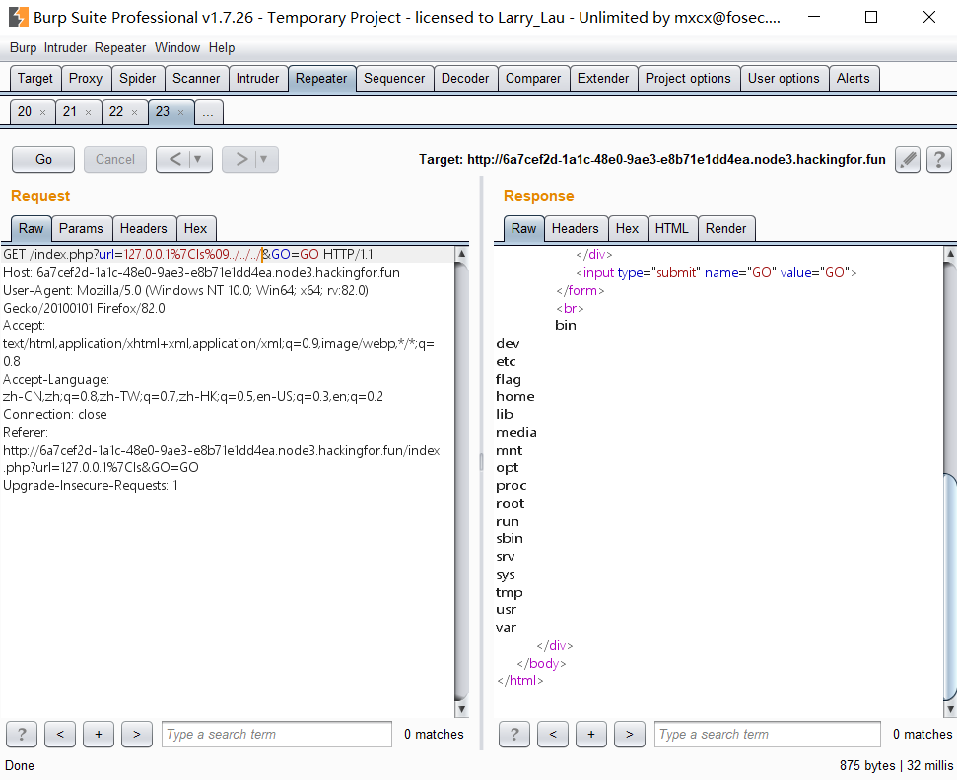Click the request pane scroll down arrow

click(462, 709)
